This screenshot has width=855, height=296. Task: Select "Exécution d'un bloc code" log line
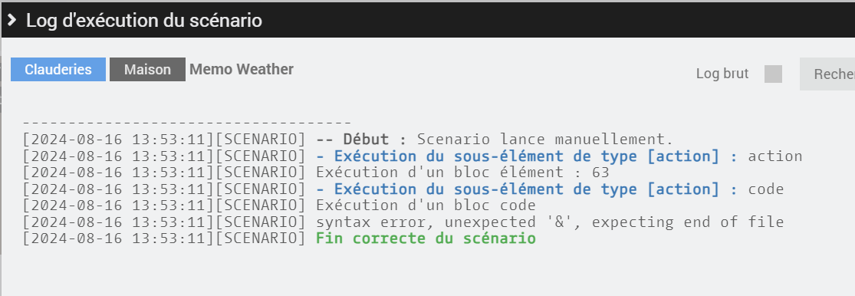coord(426,206)
